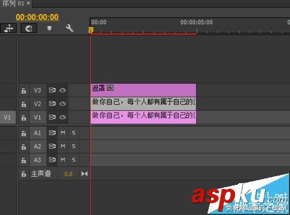
Task: Lock the V1 video track
Action: pyautogui.click(x=24, y=118)
